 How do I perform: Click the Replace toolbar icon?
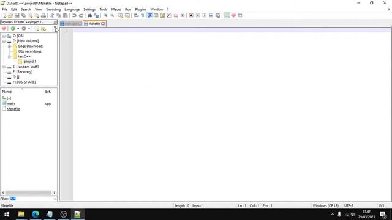click(x=96, y=15)
